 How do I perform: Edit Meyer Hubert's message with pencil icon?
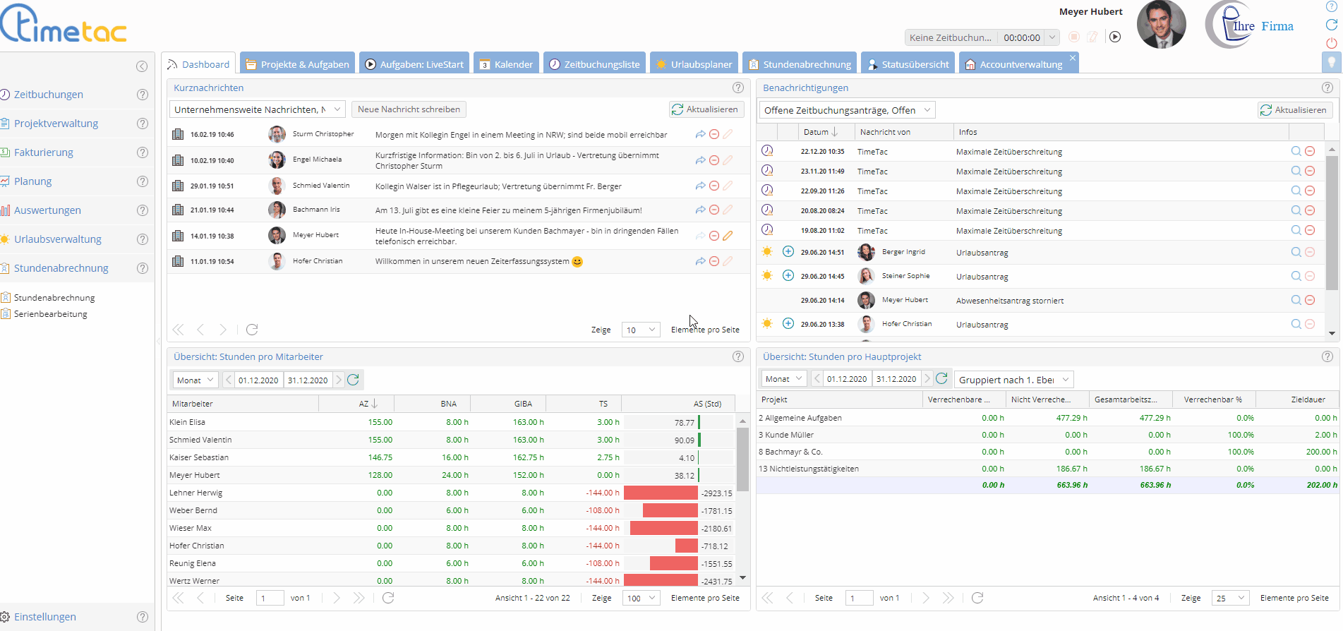click(x=728, y=236)
